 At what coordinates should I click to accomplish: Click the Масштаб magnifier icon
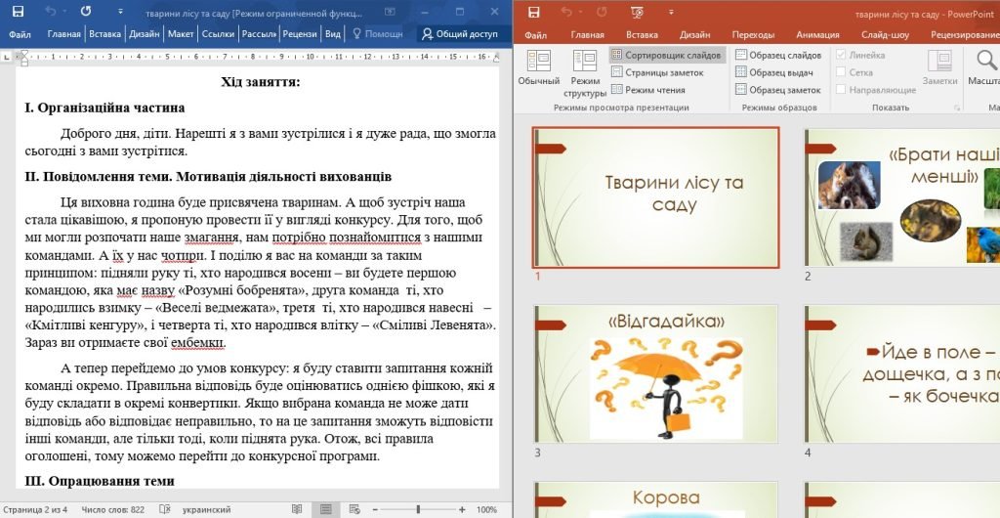986,61
